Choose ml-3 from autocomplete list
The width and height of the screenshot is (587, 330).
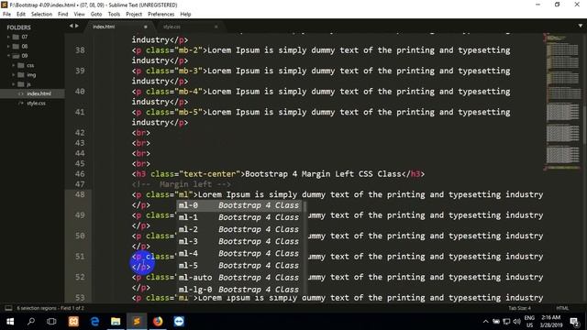pos(239,241)
